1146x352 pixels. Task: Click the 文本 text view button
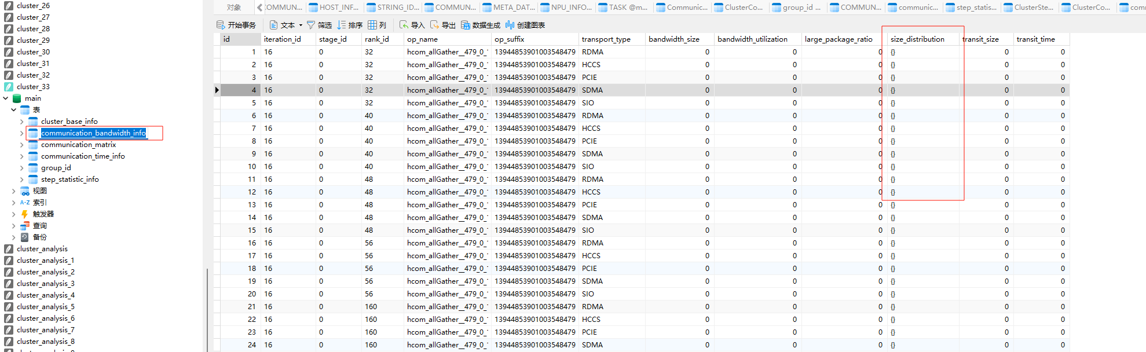click(282, 25)
